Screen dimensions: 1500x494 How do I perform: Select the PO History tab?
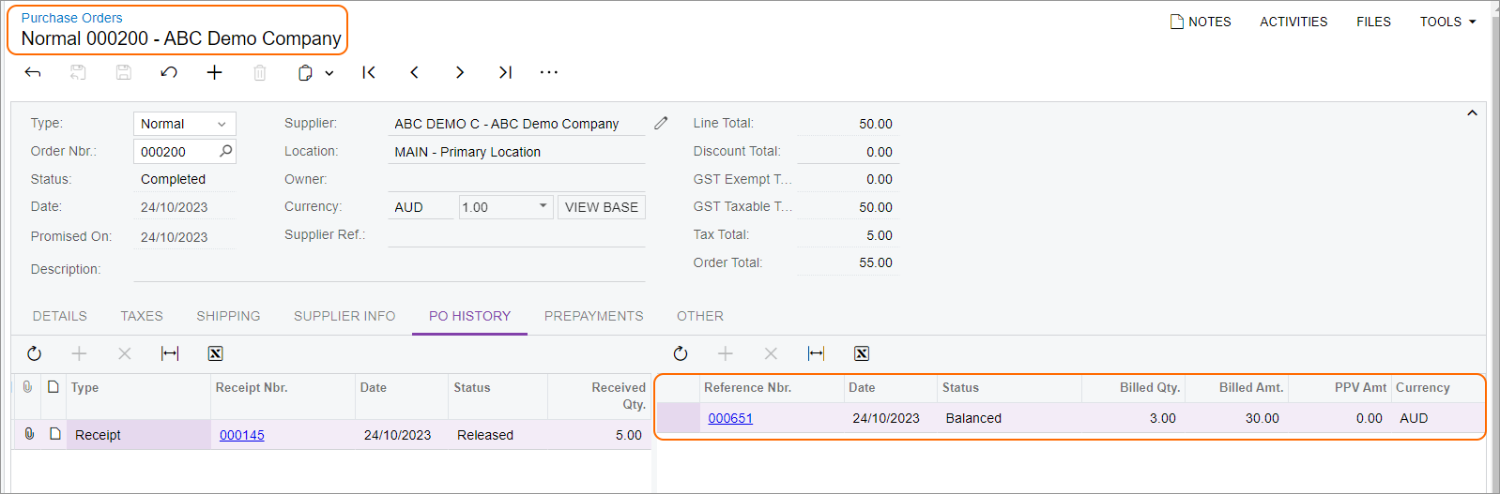(469, 316)
